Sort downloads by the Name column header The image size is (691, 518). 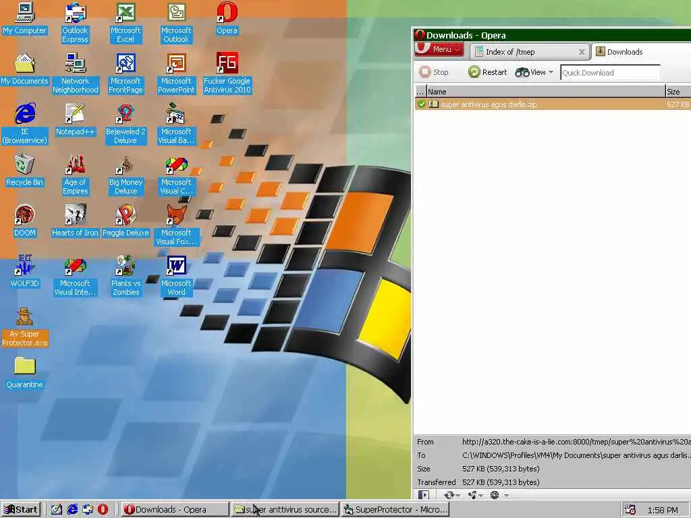pos(545,92)
